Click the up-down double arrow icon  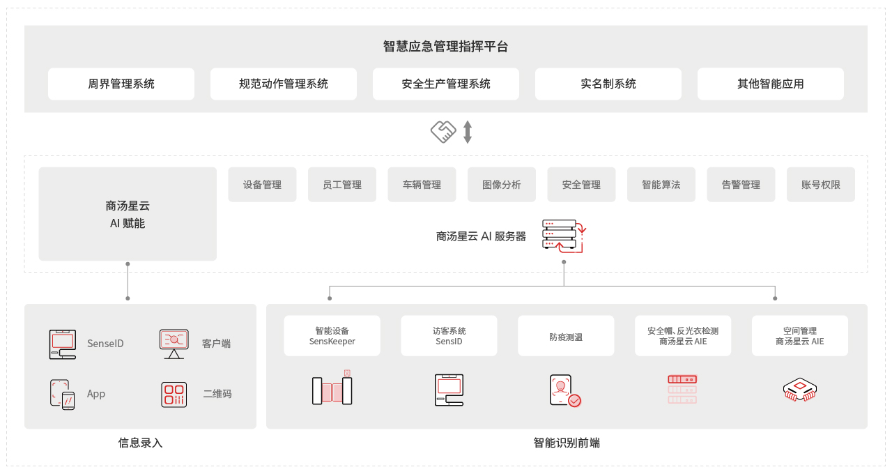[x=468, y=132]
